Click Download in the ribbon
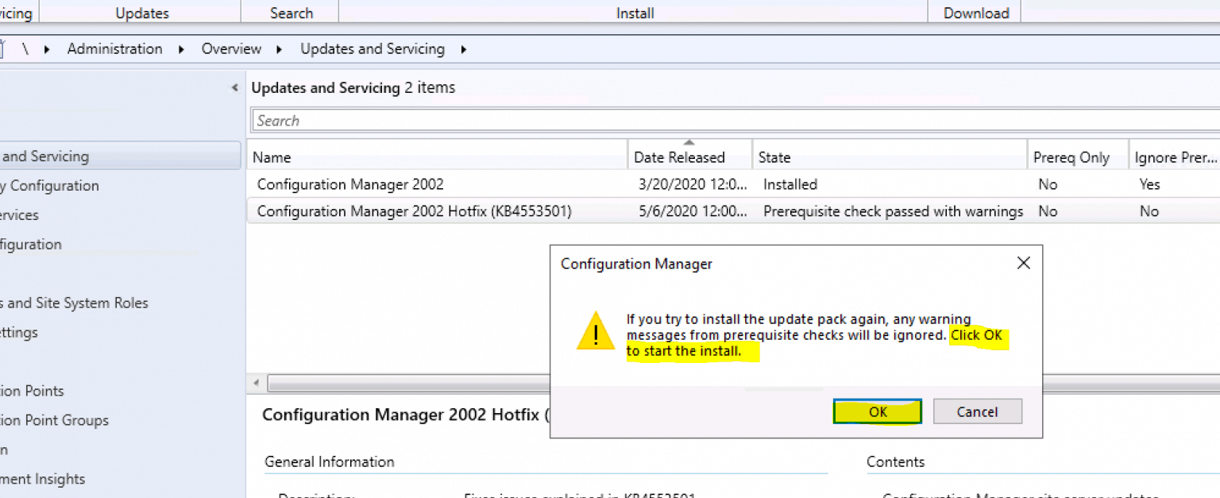 coord(975,13)
